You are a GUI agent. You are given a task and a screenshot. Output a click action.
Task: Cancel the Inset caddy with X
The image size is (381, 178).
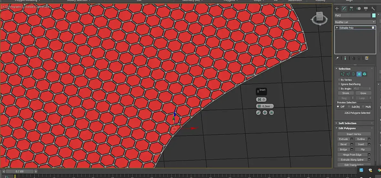click(x=272, y=113)
